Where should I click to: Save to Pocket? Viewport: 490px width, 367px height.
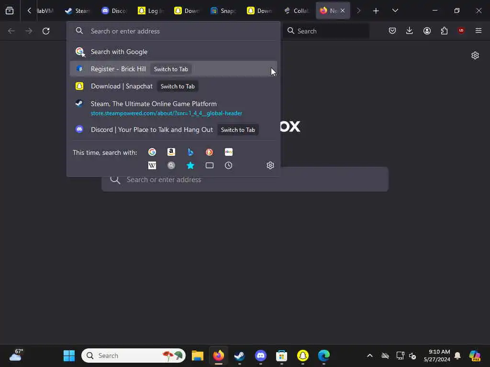point(392,31)
